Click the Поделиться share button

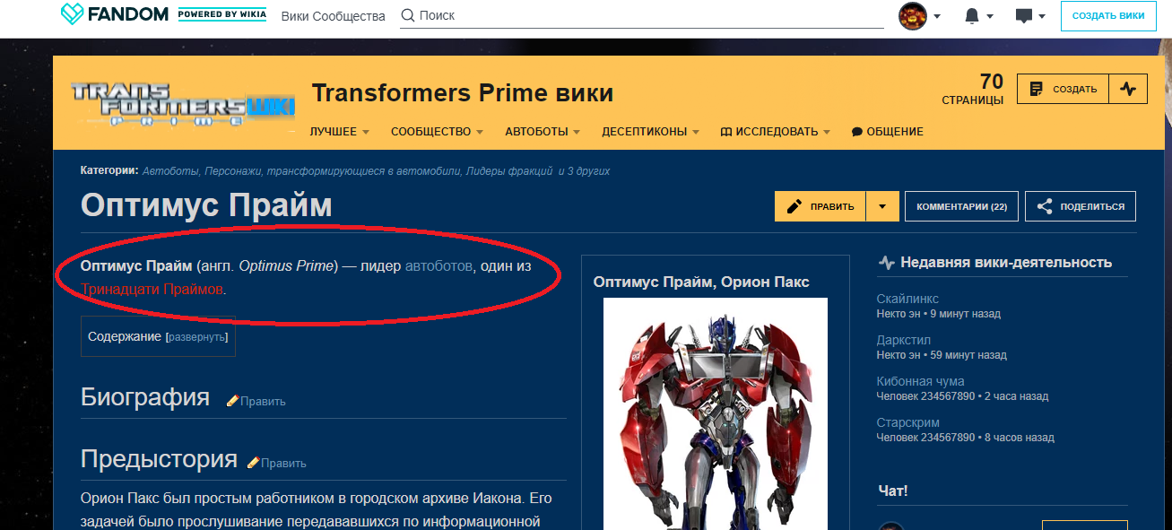[x=1081, y=206]
